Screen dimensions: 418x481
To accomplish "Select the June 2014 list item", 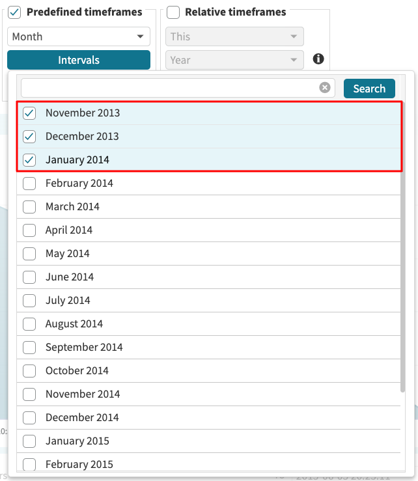I will (70, 277).
